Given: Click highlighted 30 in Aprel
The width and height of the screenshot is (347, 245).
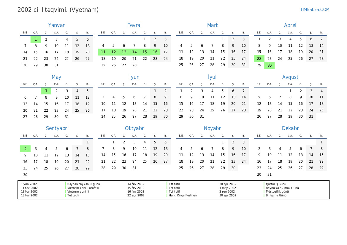Looking at the screenshot, I should [270, 65].
